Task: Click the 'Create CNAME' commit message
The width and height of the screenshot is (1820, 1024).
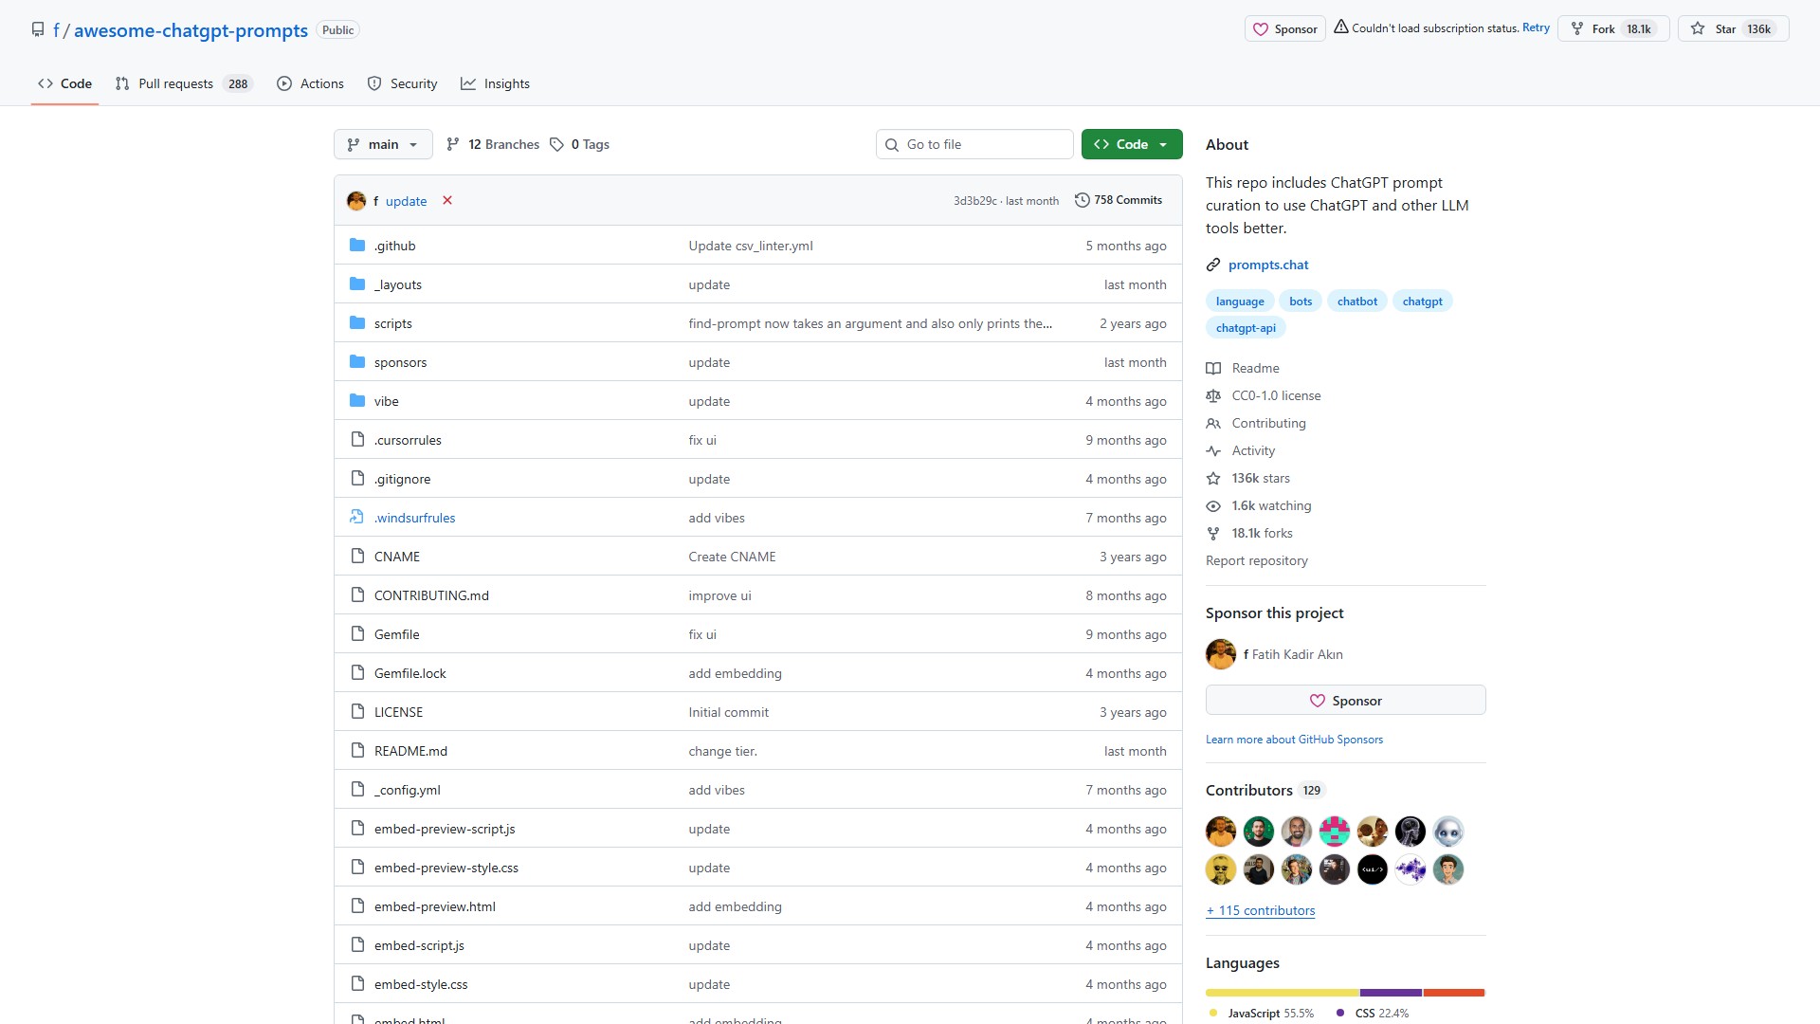Action: [x=732, y=557]
